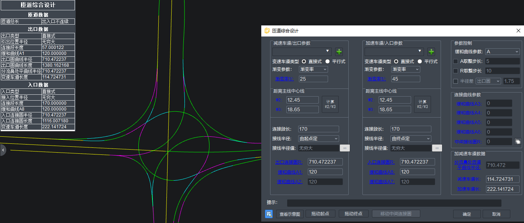This screenshot has width=524, height=223.
Task: Click the 出口连接圆R link label
Action: (x=289, y=162)
